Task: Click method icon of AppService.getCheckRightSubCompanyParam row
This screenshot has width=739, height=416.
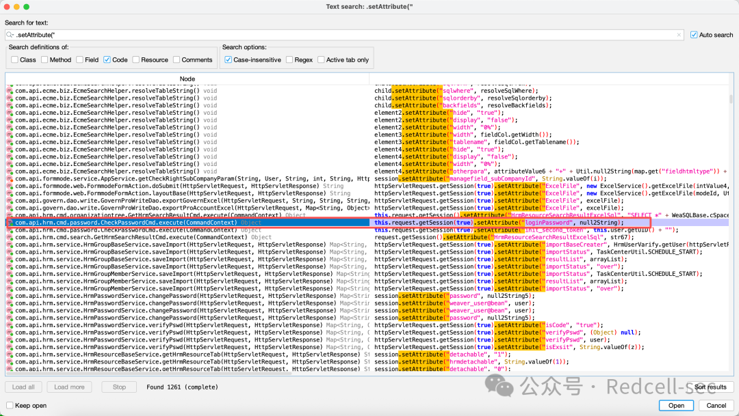Action: [x=10, y=179]
